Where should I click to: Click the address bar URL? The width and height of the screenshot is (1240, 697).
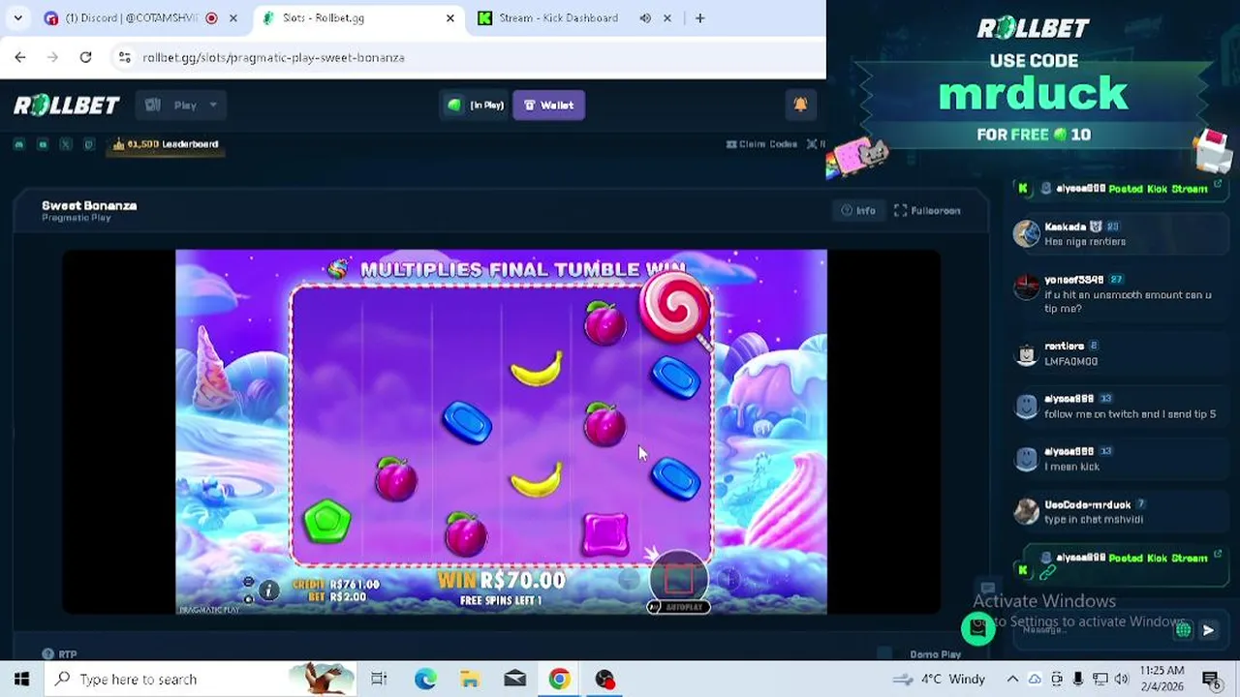tap(273, 57)
